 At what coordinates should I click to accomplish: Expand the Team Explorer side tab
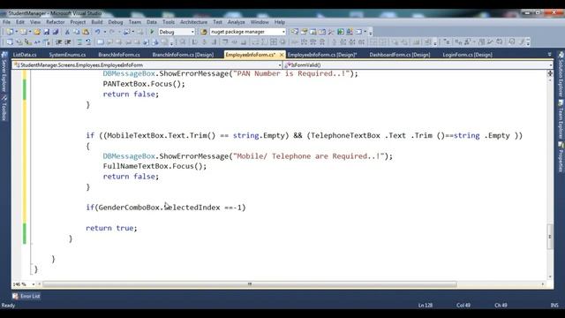pyautogui.click(x=561, y=120)
